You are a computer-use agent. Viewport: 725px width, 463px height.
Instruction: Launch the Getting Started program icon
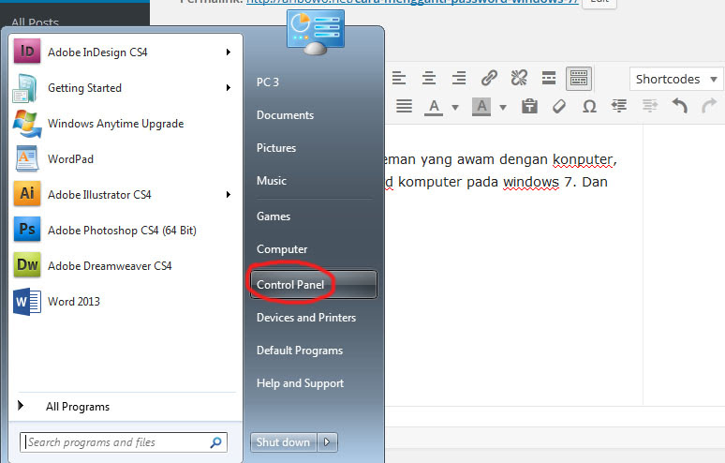point(25,88)
